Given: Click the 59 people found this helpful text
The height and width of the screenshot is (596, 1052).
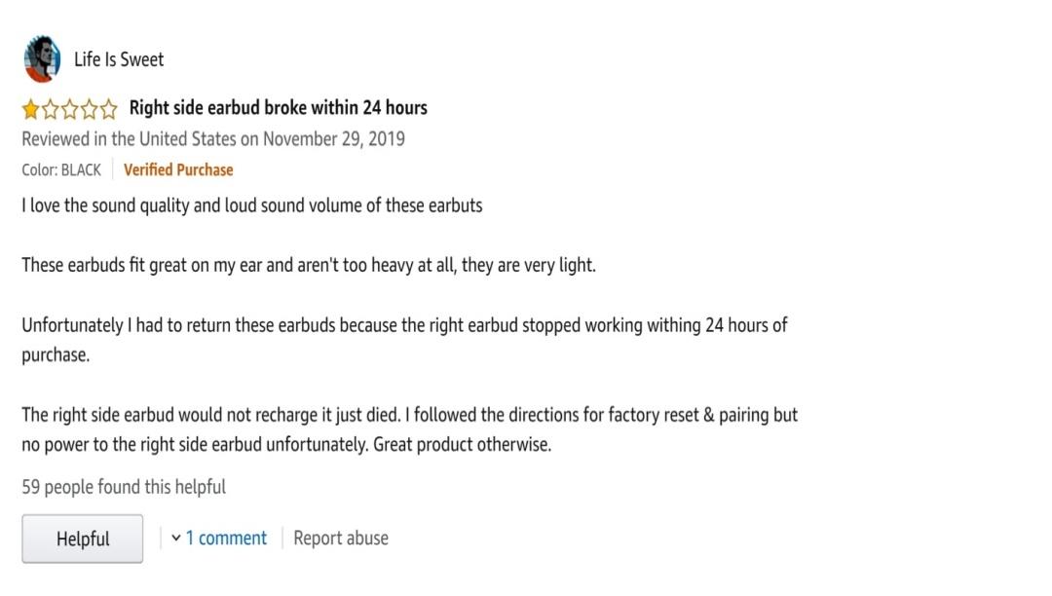Looking at the screenshot, I should coord(124,487).
